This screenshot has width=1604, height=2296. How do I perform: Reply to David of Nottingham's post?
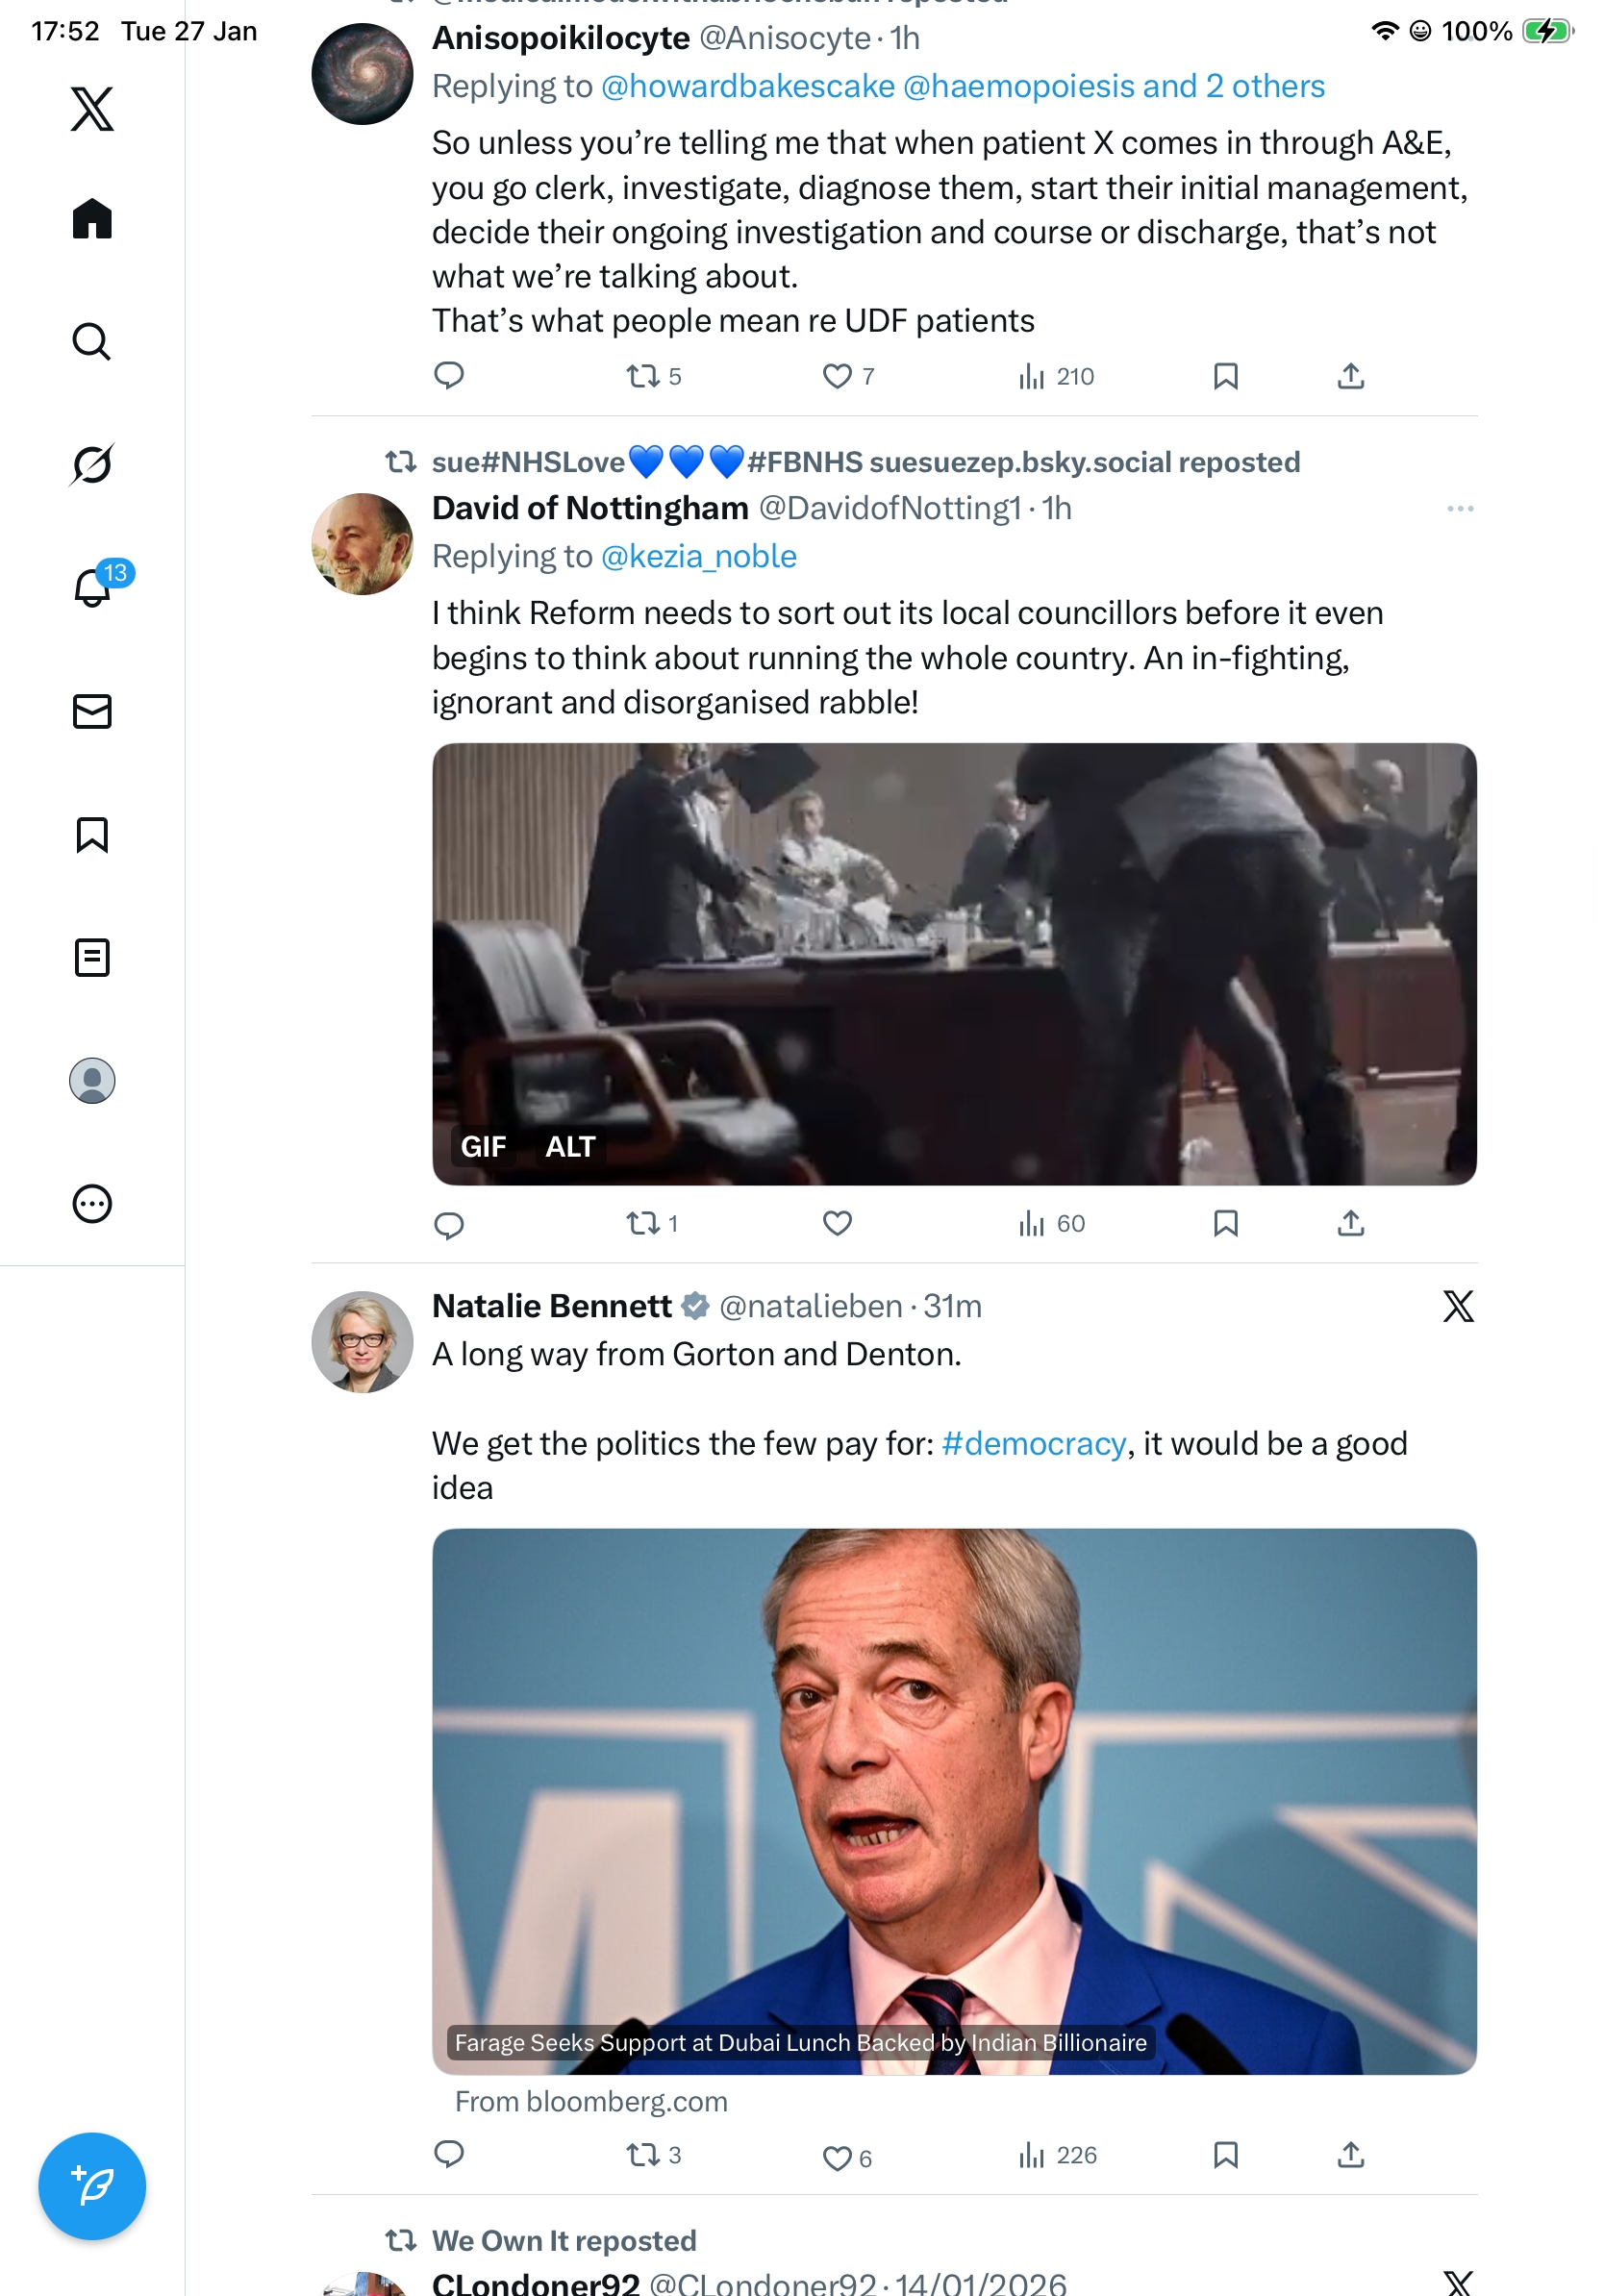tap(449, 1224)
